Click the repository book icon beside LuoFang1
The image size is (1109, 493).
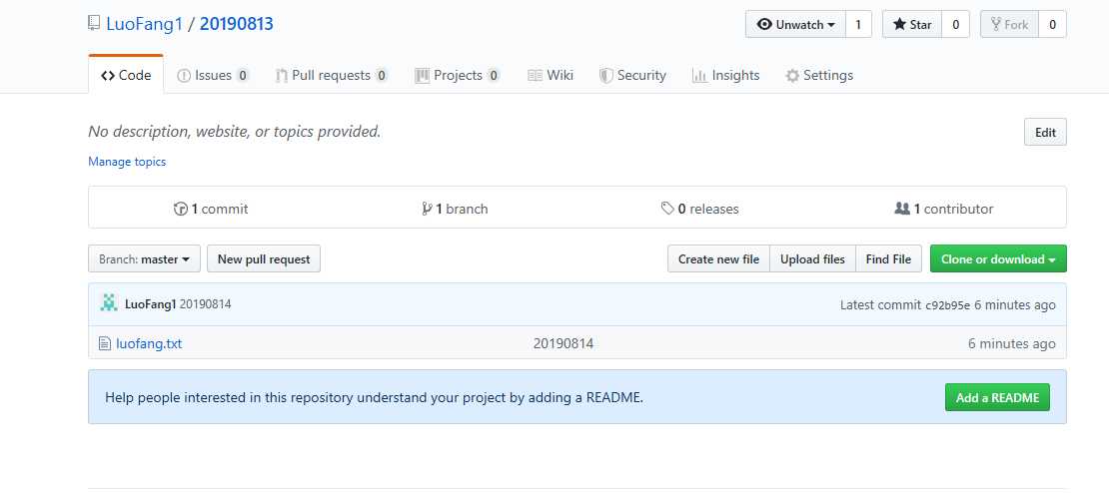pyautogui.click(x=94, y=23)
